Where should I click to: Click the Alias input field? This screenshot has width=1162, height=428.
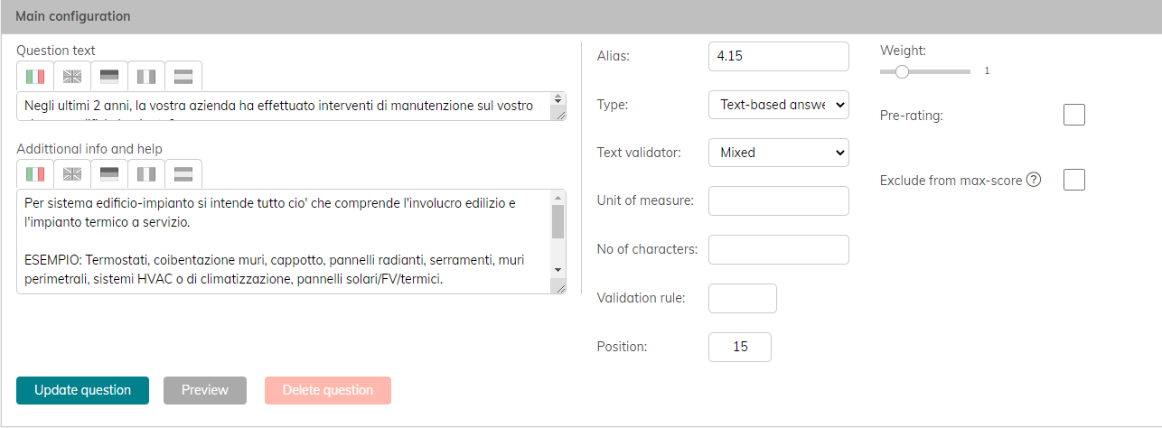point(778,56)
